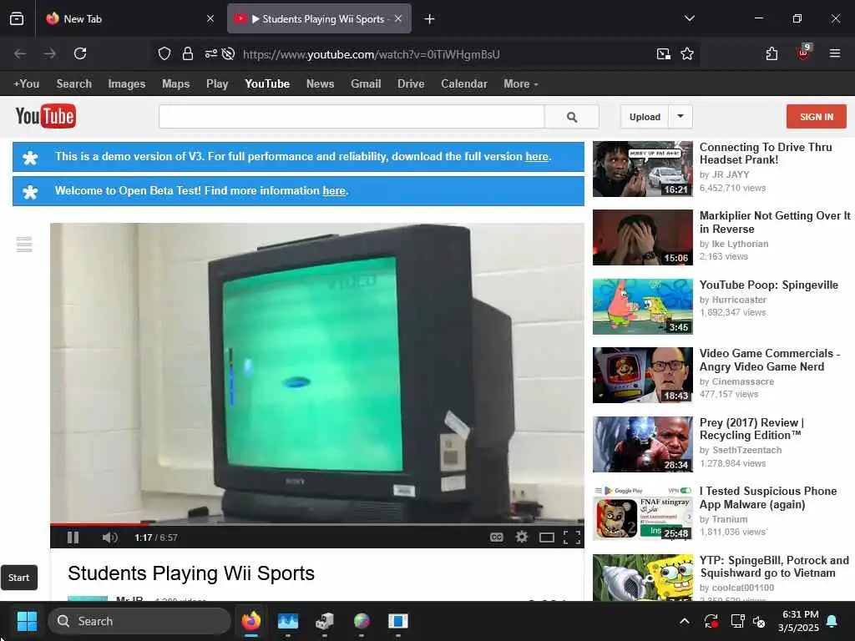The image size is (855, 641).
Task: Open Firefox from the taskbar
Action: click(251, 621)
